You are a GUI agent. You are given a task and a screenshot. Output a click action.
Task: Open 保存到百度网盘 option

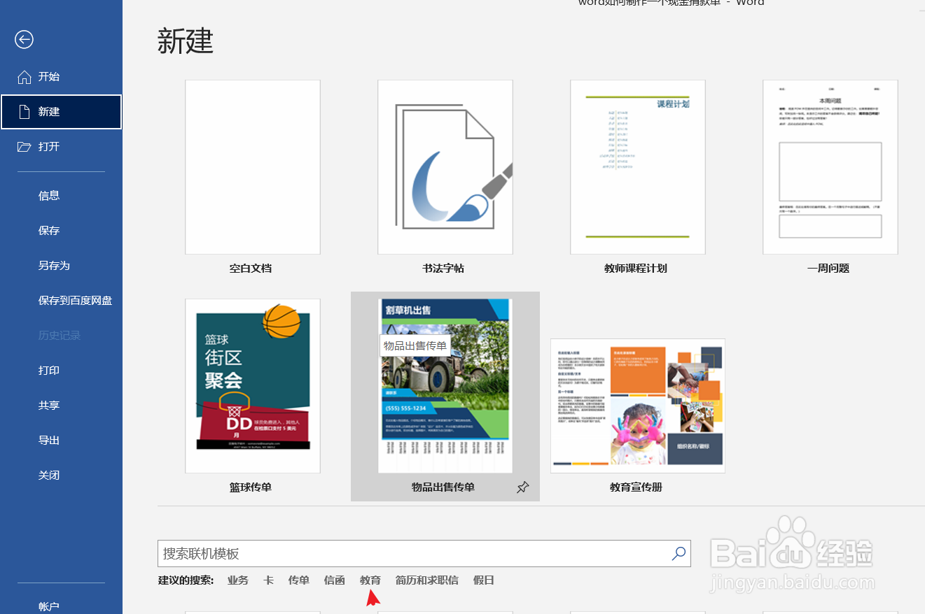point(75,300)
